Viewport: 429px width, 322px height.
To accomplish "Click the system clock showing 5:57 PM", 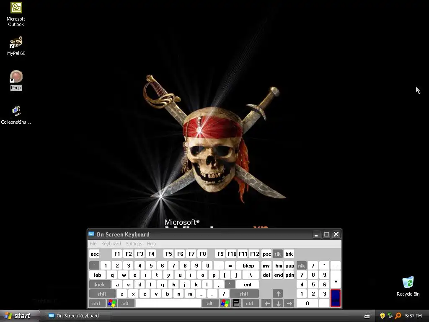I will tap(413, 316).
